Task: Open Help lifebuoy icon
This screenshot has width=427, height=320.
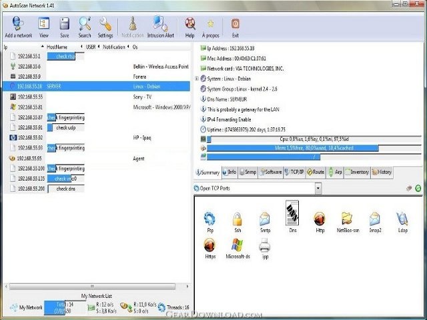Action: coord(189,27)
